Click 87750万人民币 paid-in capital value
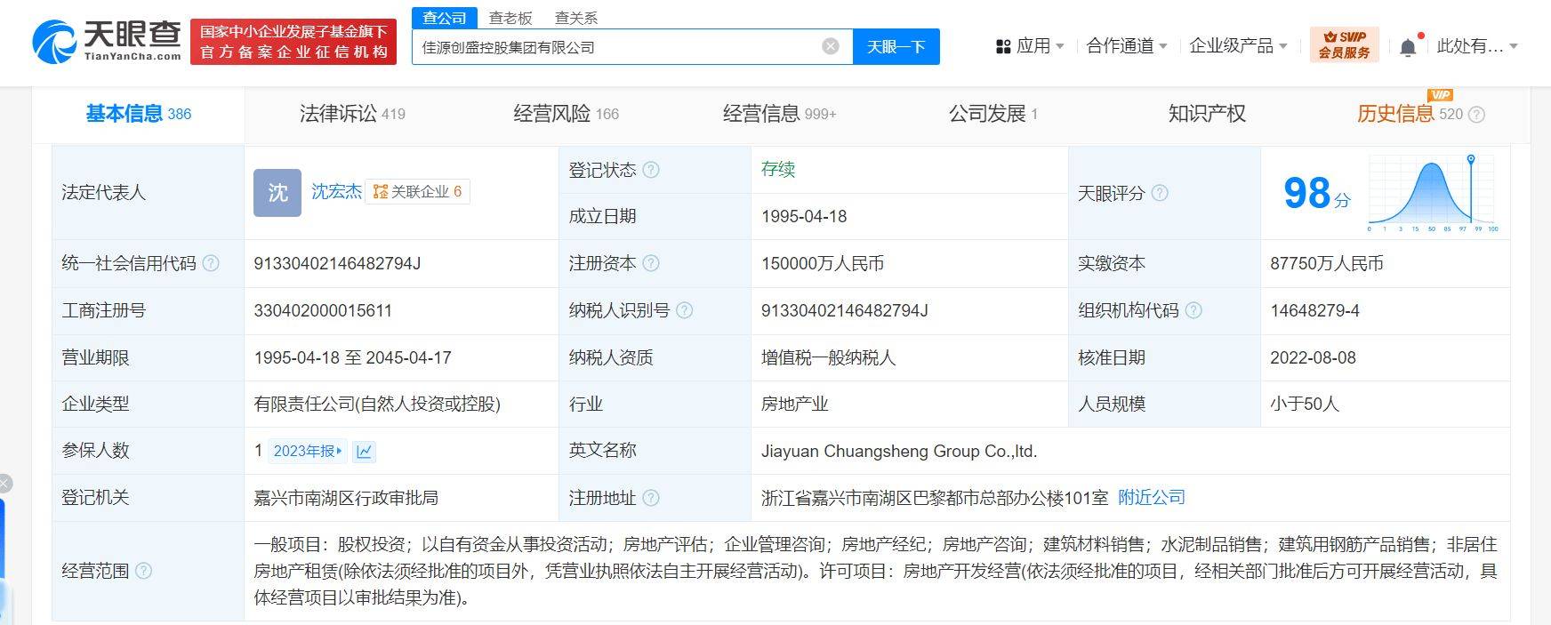The image size is (1551, 625). pos(1327,263)
